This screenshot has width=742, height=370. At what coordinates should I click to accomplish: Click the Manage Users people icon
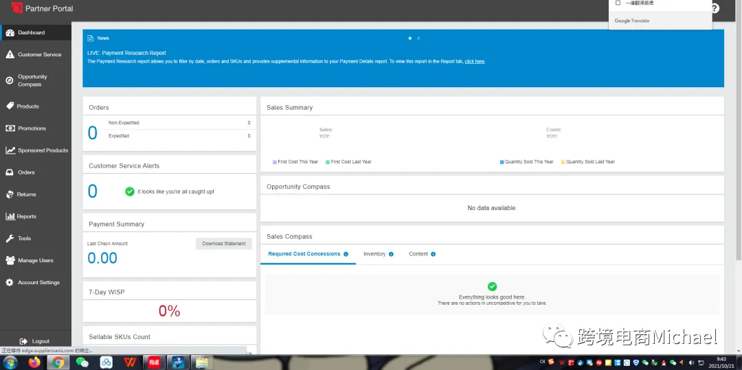10,260
